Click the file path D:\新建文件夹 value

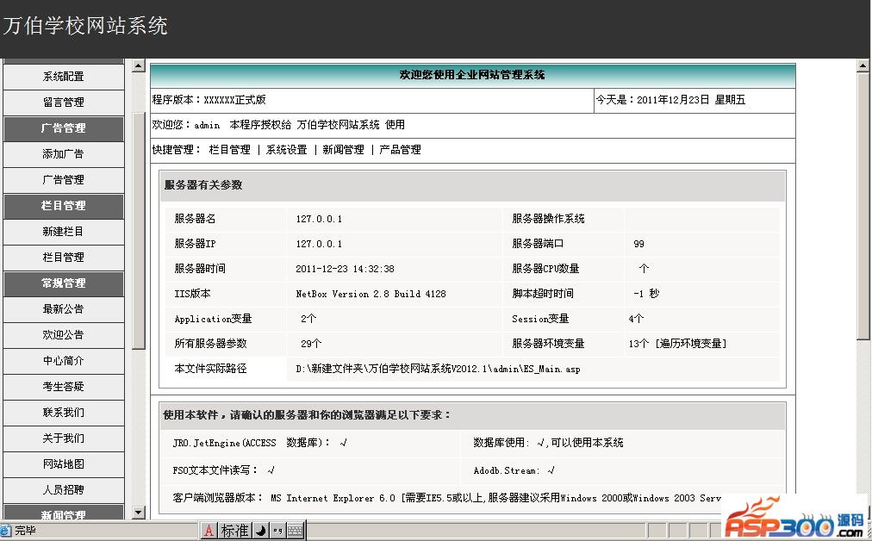click(x=438, y=369)
